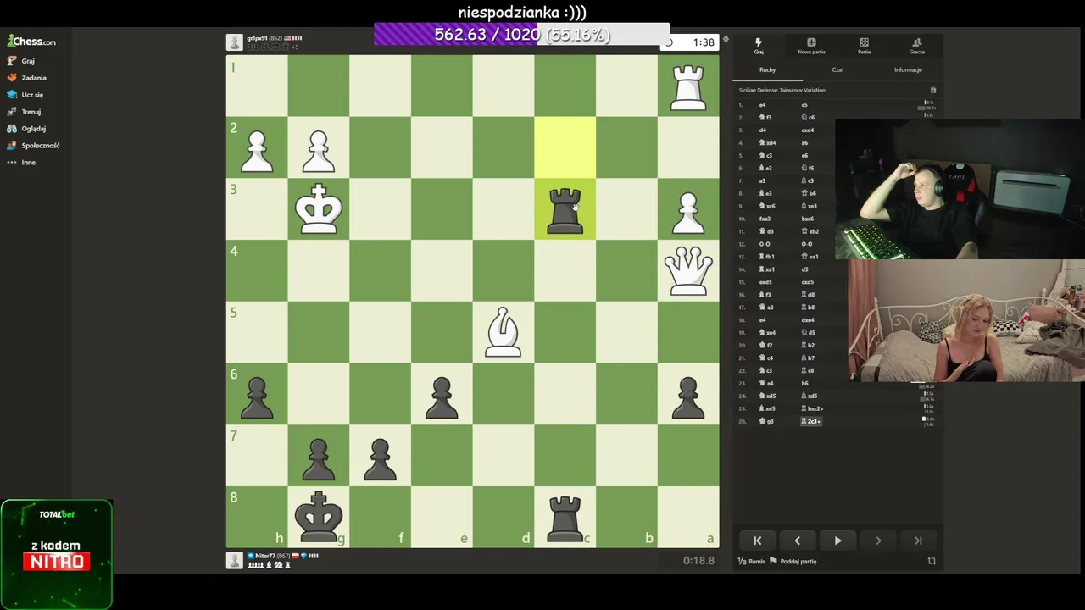Select white rook on a1
Screen dimensions: 1085x610
click(x=688, y=86)
